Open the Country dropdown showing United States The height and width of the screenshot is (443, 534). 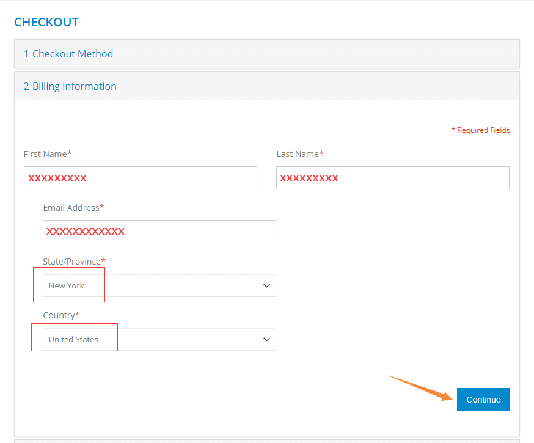(159, 339)
